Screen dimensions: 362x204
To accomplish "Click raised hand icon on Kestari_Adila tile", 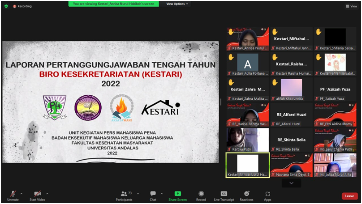I will [231, 57].
